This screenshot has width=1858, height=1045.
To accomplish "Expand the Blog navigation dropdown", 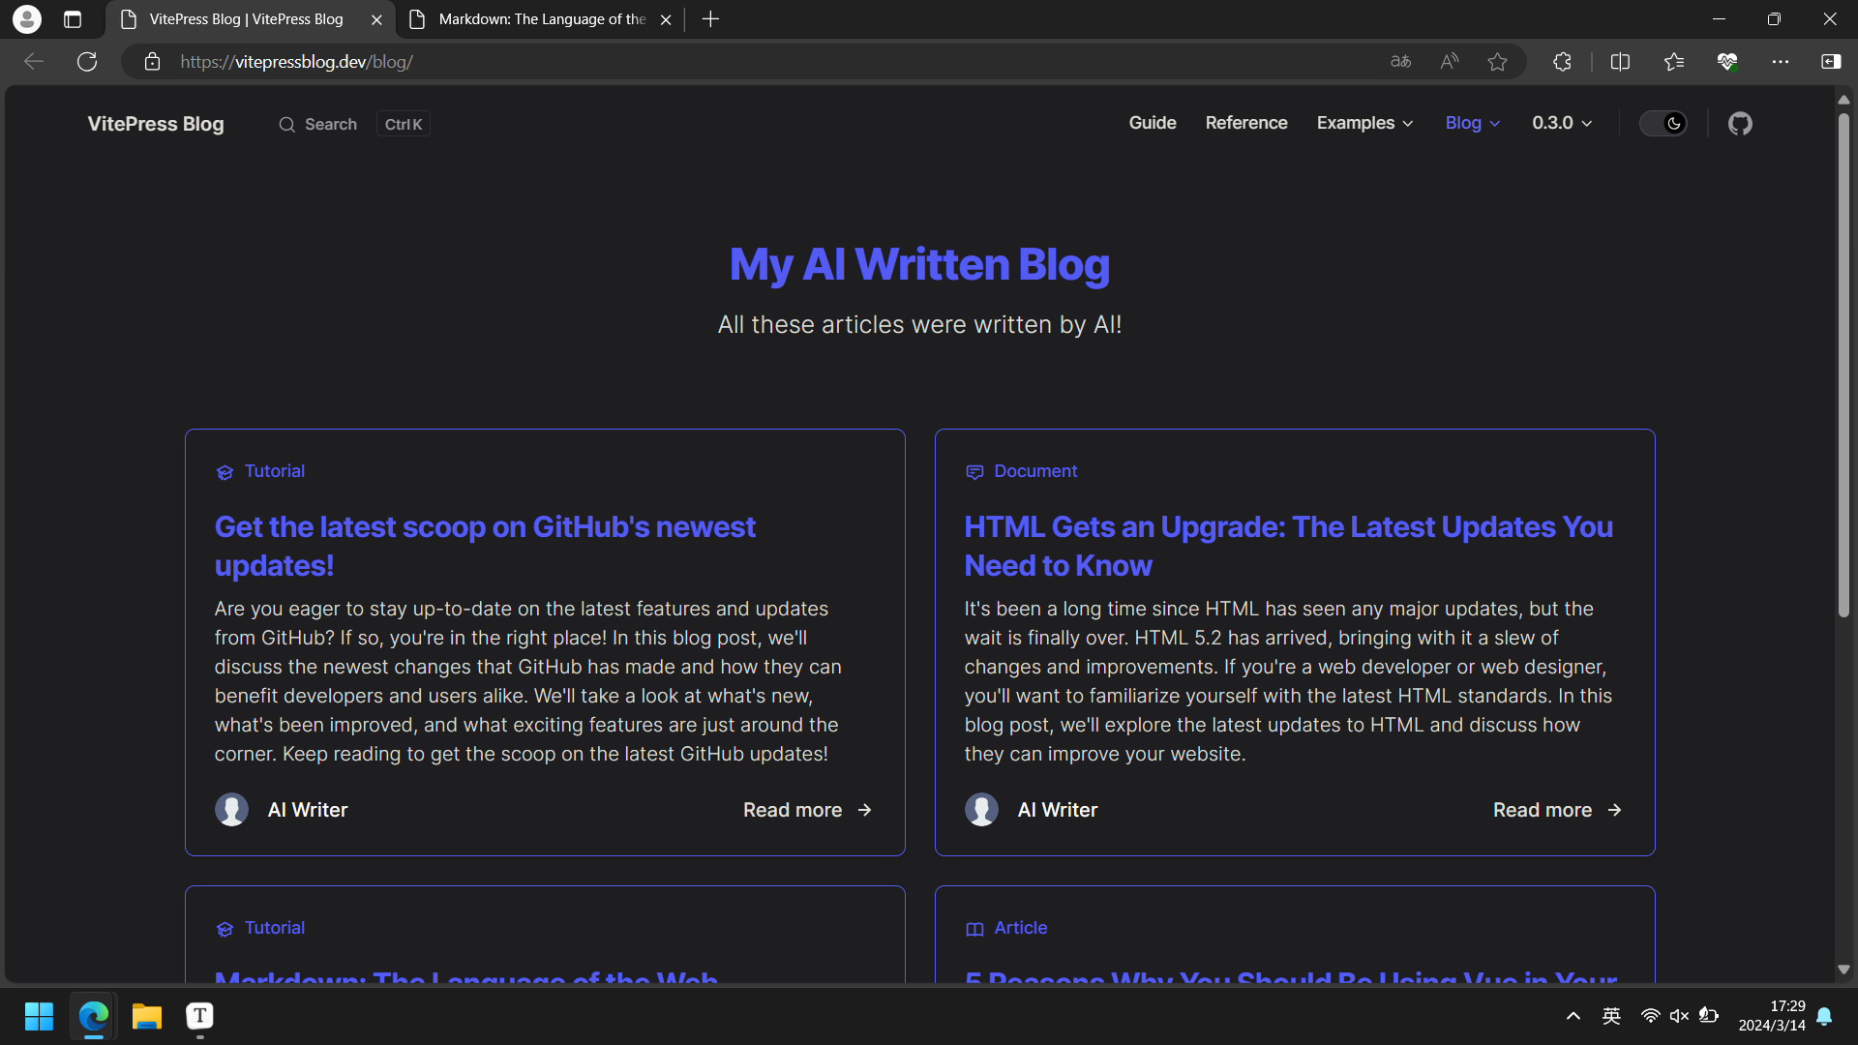I will coord(1472,123).
